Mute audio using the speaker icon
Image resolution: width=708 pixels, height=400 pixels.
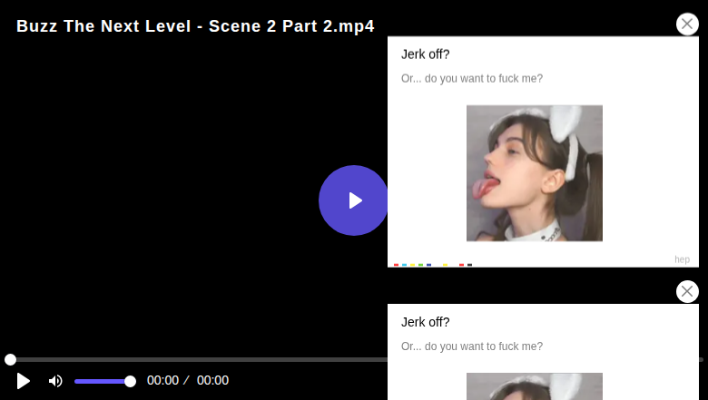coord(55,381)
